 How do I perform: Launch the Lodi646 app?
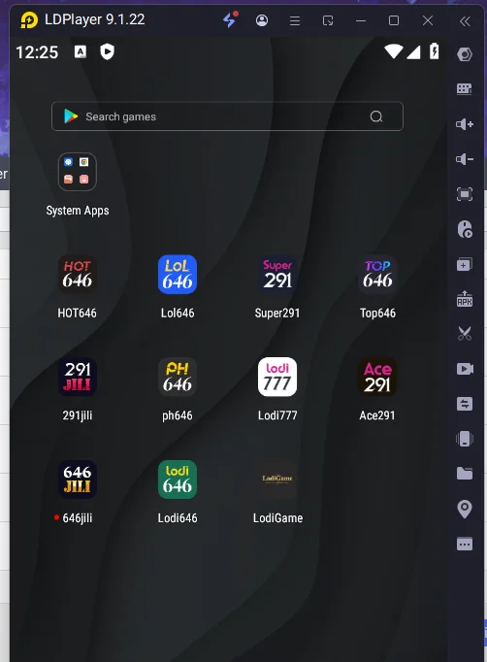(x=178, y=480)
